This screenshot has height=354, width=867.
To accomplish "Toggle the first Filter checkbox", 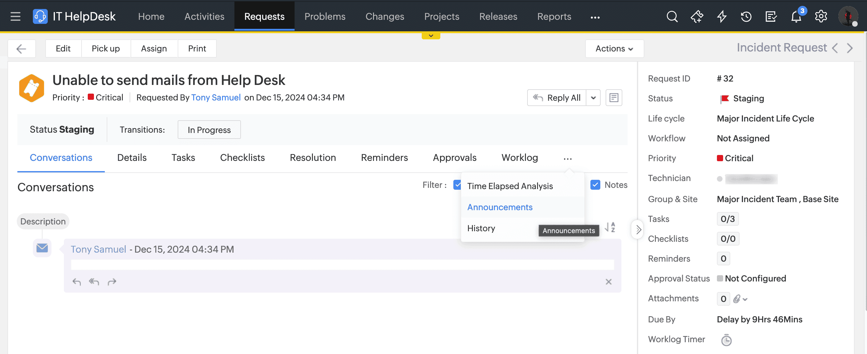I will pos(457,185).
